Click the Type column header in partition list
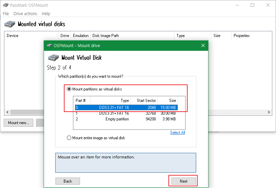Screen dimensions: 276x188 coord(110,101)
